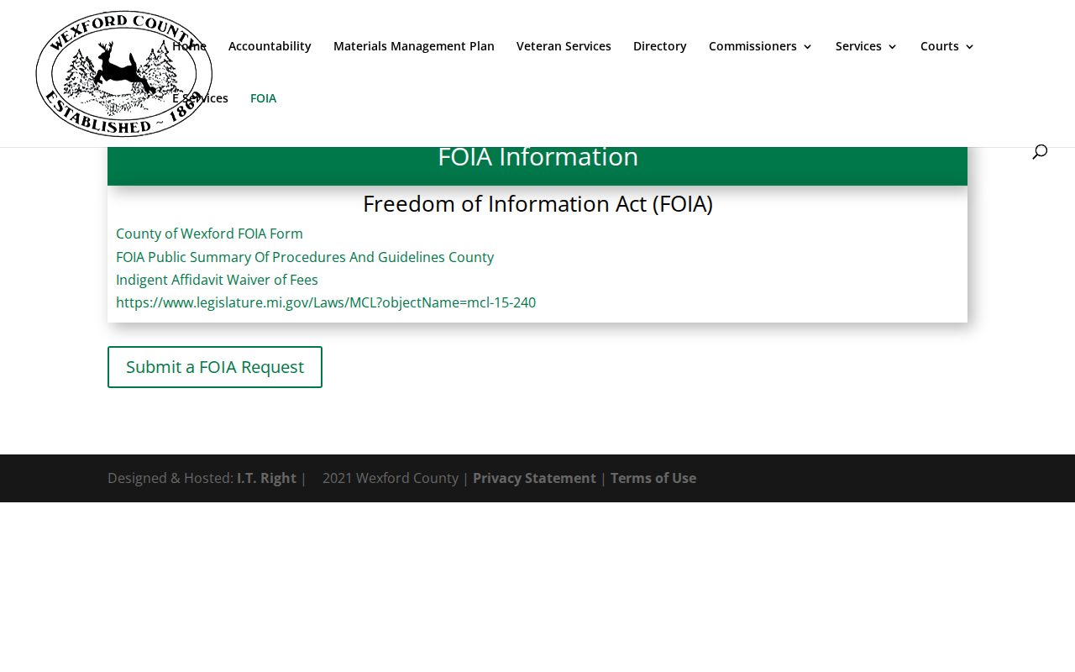Expand the Services dropdown menu
Viewport: 1075px width, 672px height.
coord(867,46)
